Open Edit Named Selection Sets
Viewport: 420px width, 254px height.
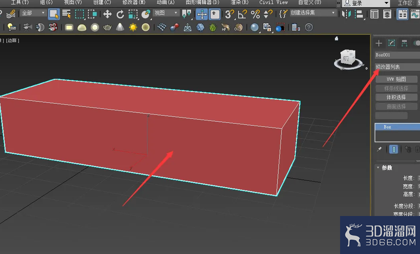point(283,14)
